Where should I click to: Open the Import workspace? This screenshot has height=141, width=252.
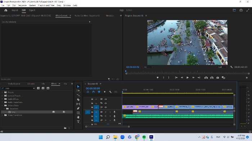click(x=15, y=10)
